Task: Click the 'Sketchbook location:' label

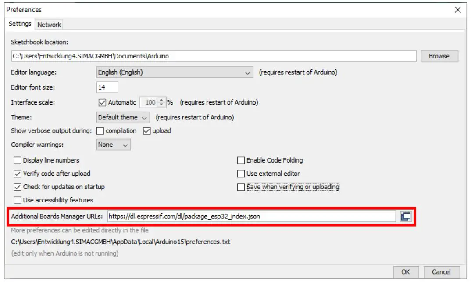Action: pyautogui.click(x=39, y=43)
